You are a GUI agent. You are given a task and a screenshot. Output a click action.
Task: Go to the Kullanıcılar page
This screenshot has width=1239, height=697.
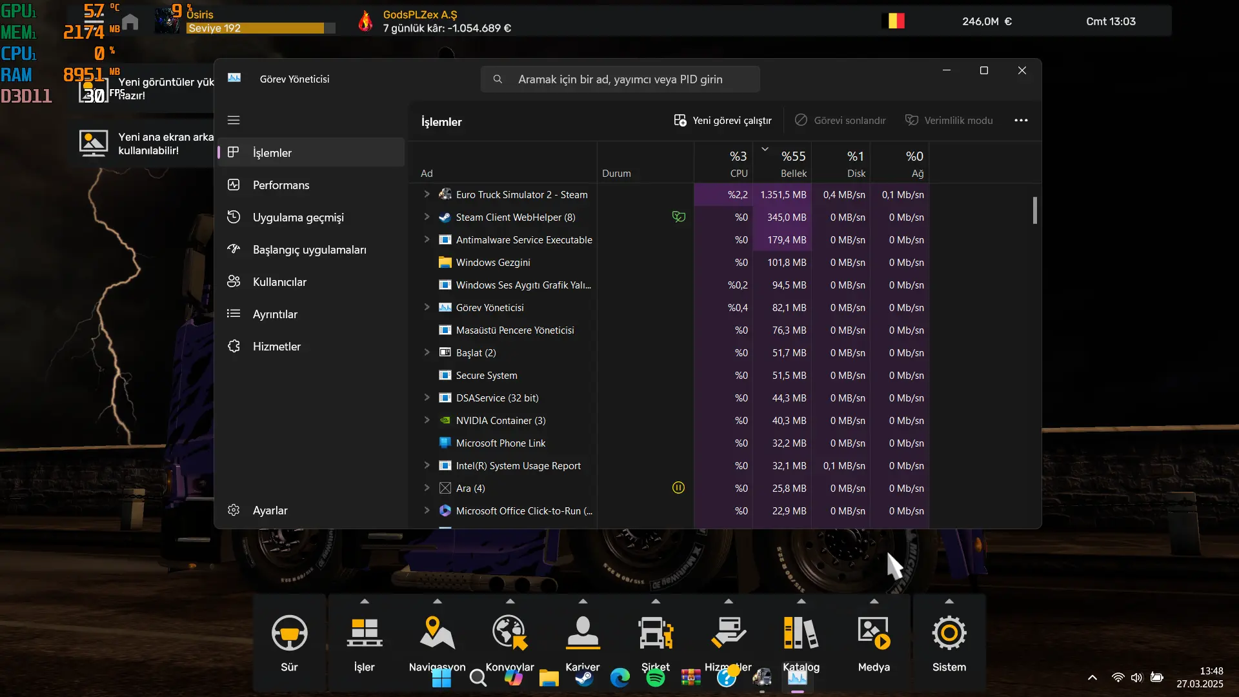click(x=311, y=282)
